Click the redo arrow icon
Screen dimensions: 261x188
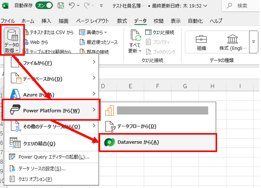87,6
